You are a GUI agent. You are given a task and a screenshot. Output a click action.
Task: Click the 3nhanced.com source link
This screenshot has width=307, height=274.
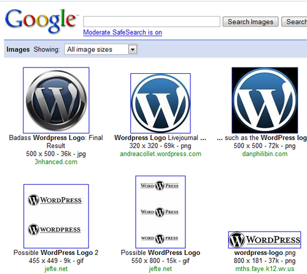click(56, 162)
